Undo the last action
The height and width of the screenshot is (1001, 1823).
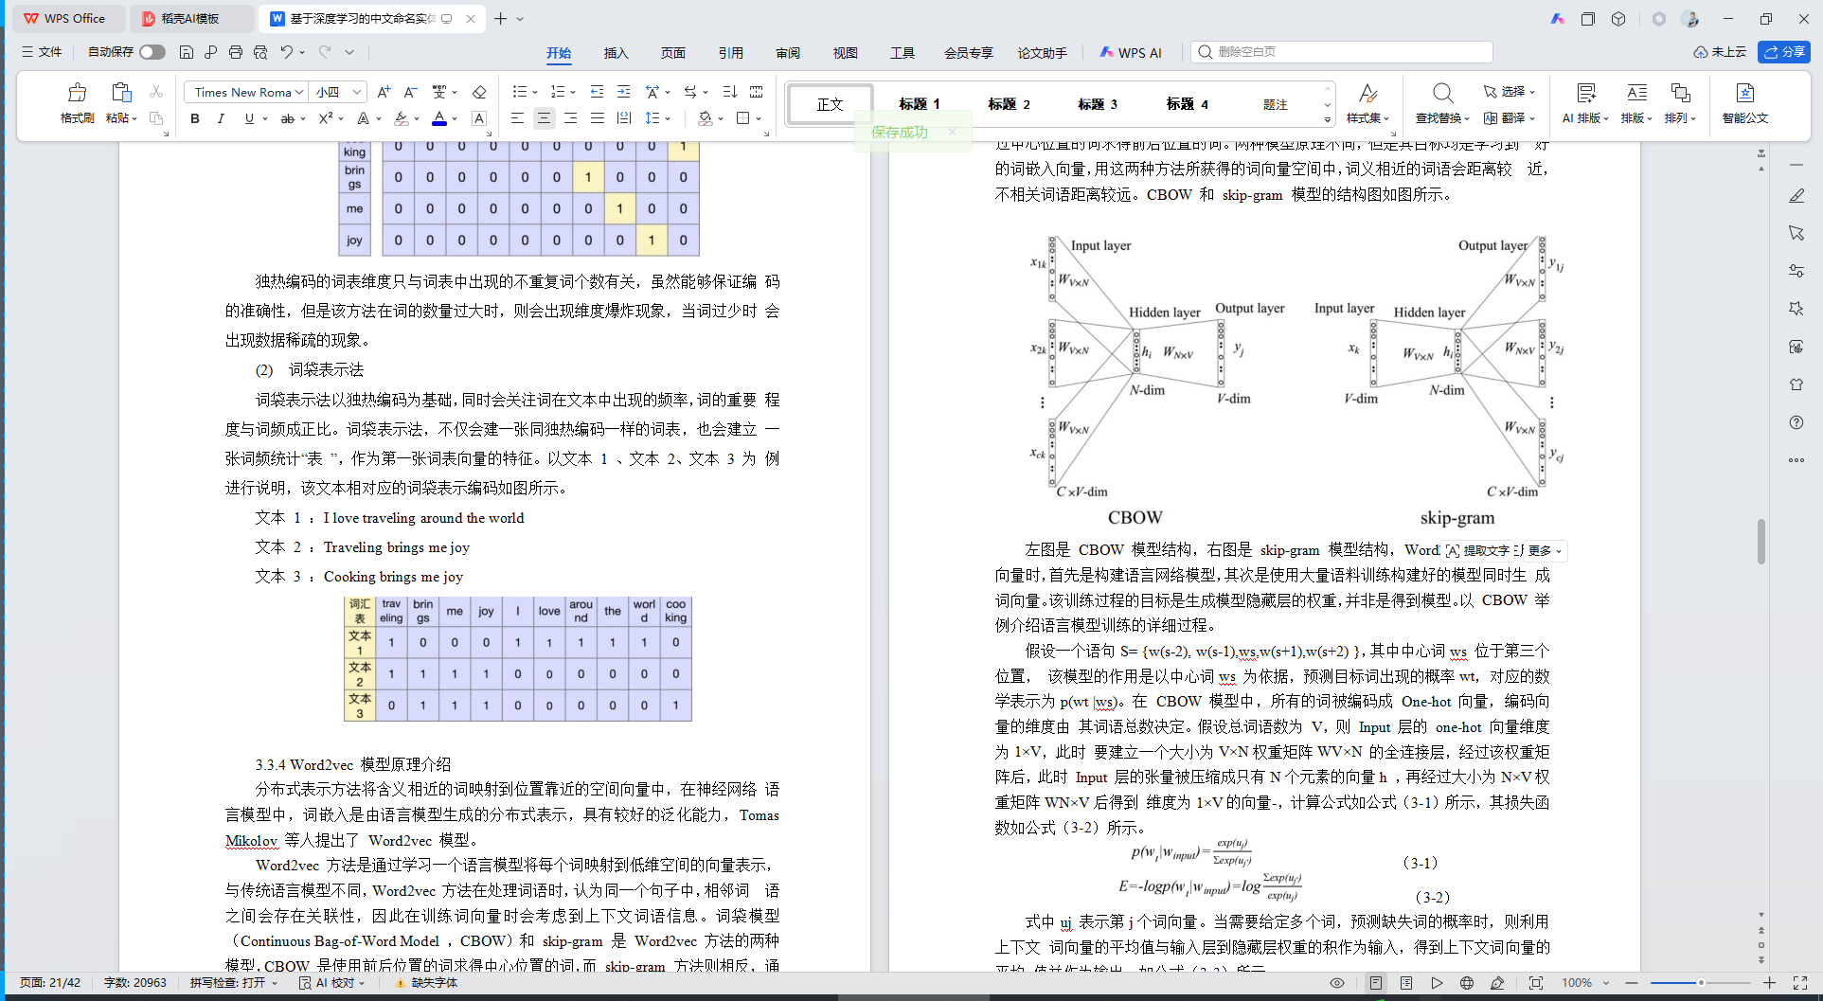pos(286,52)
